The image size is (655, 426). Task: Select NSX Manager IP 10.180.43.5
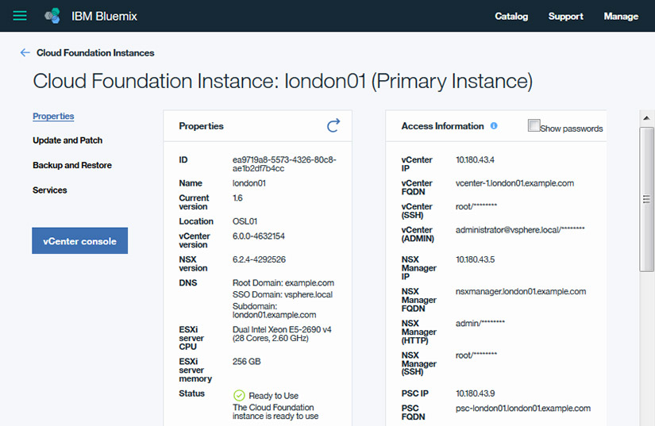(x=475, y=259)
